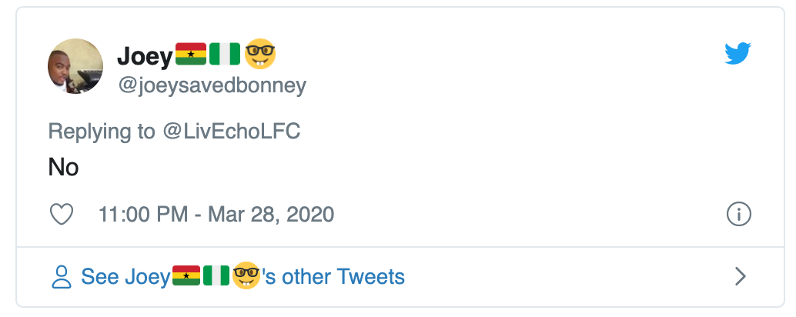The image size is (796, 317).
Task: Click the Twitter bird logo
Action: [737, 53]
